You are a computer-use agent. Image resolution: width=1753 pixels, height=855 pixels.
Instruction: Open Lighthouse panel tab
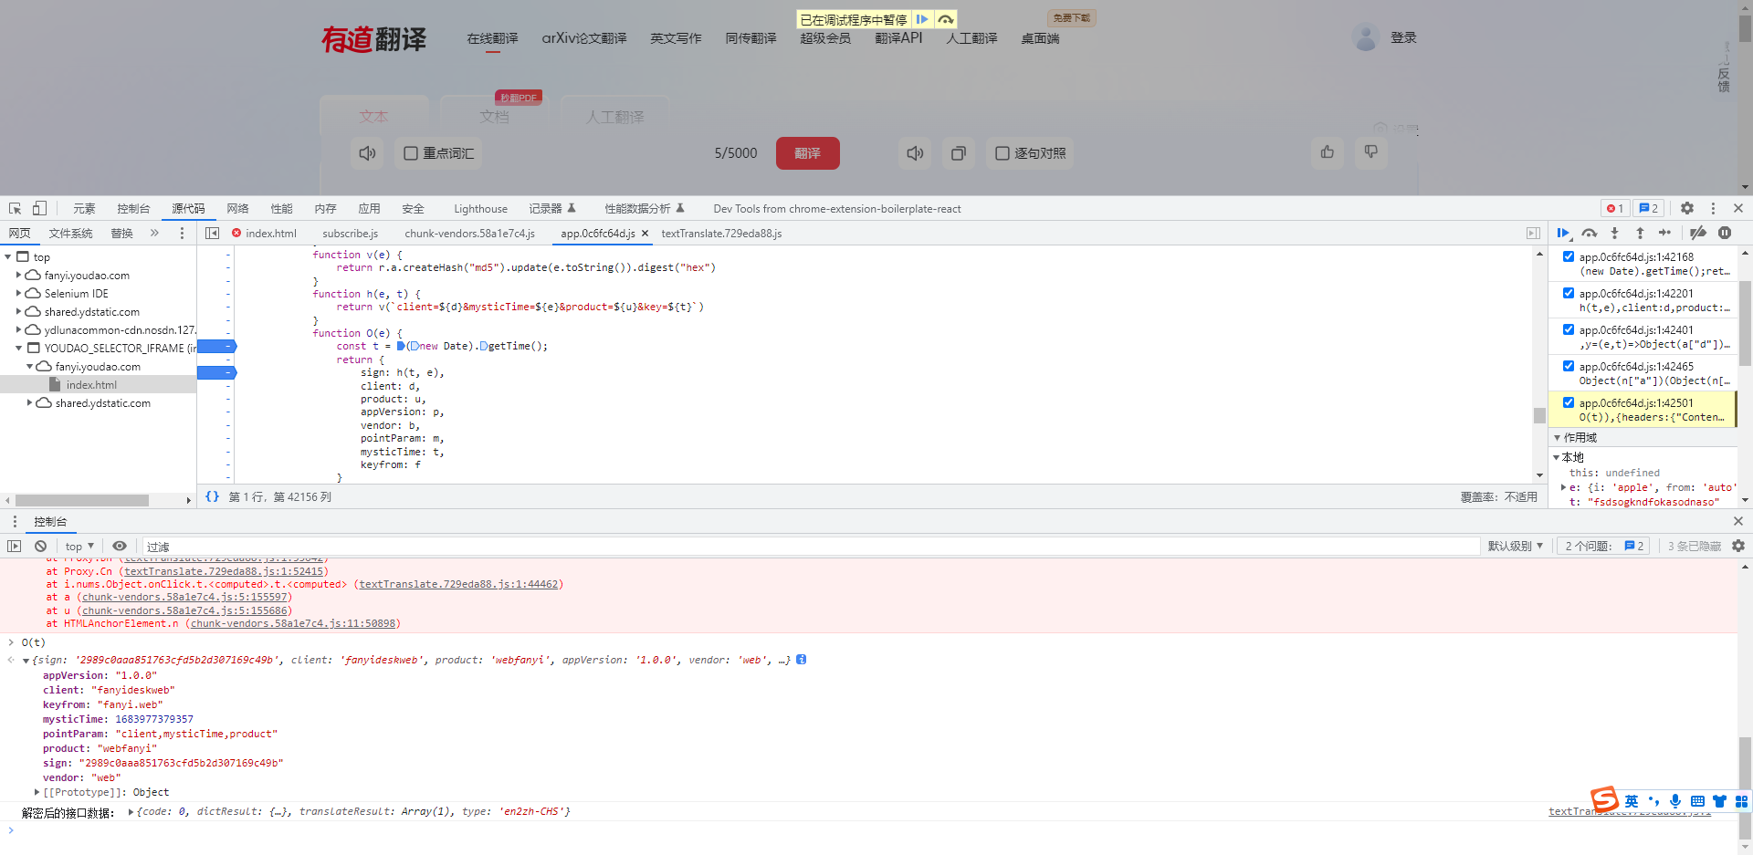click(x=480, y=209)
